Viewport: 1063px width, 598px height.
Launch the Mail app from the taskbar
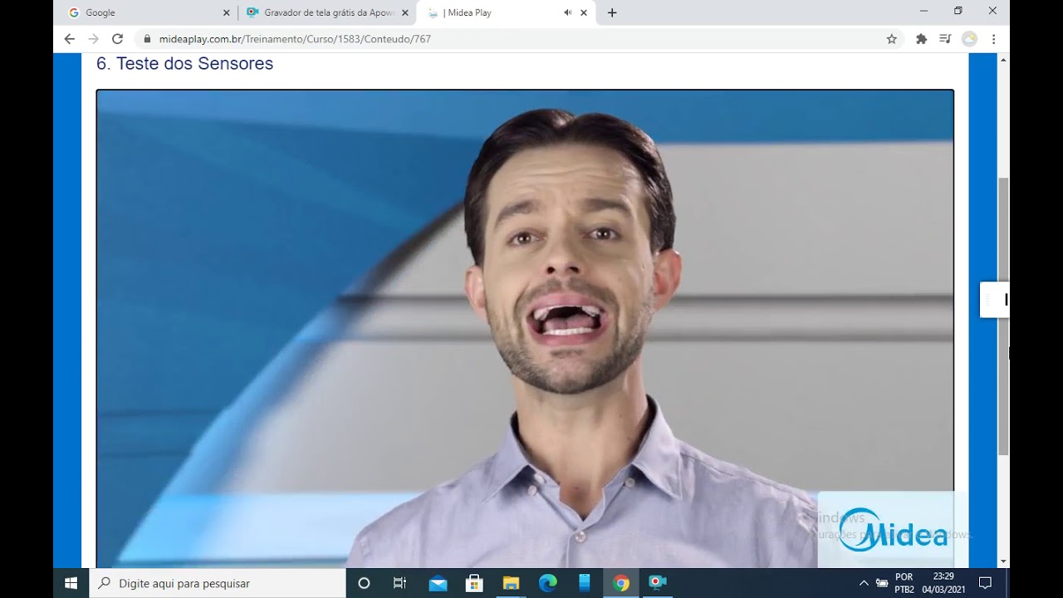[438, 583]
